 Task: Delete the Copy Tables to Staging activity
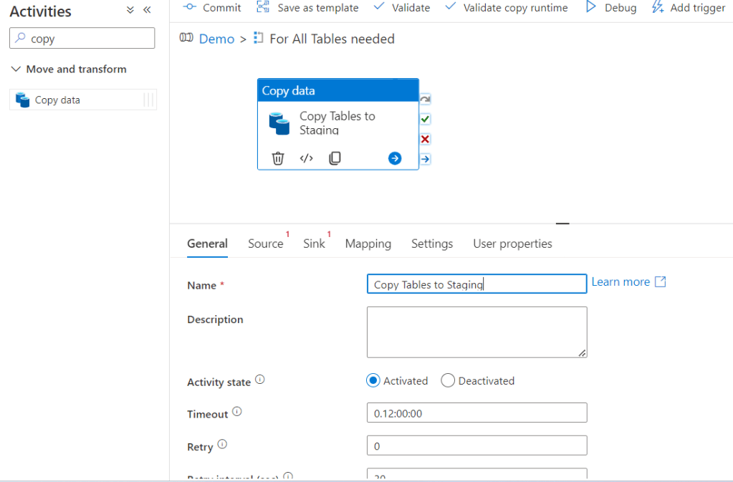coord(278,158)
